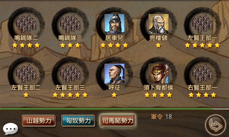Click the five stars under 左賢王部三
Viewport: 229px width, 137px height.
click(x=70, y=95)
